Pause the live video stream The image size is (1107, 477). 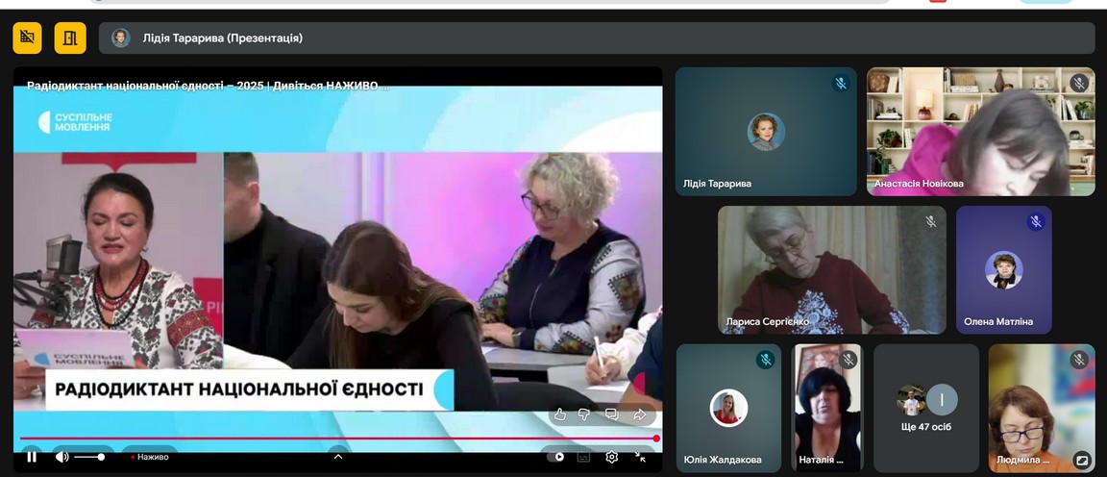pos(32,457)
